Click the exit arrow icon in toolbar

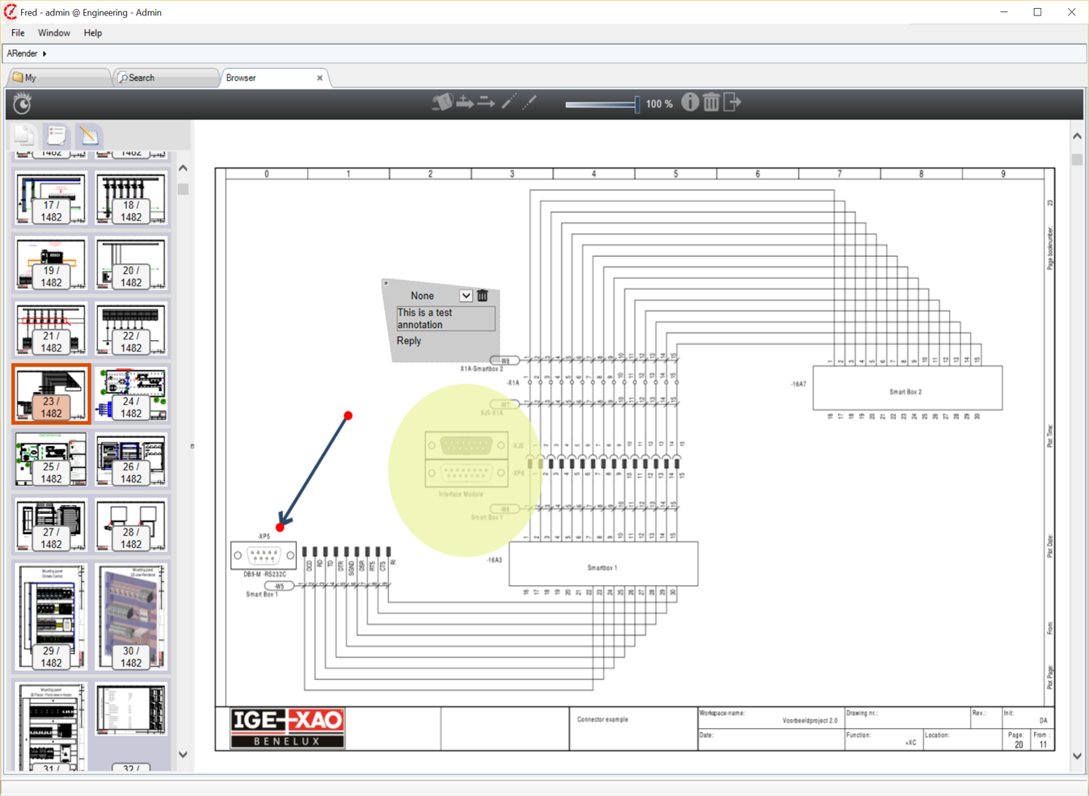(732, 103)
